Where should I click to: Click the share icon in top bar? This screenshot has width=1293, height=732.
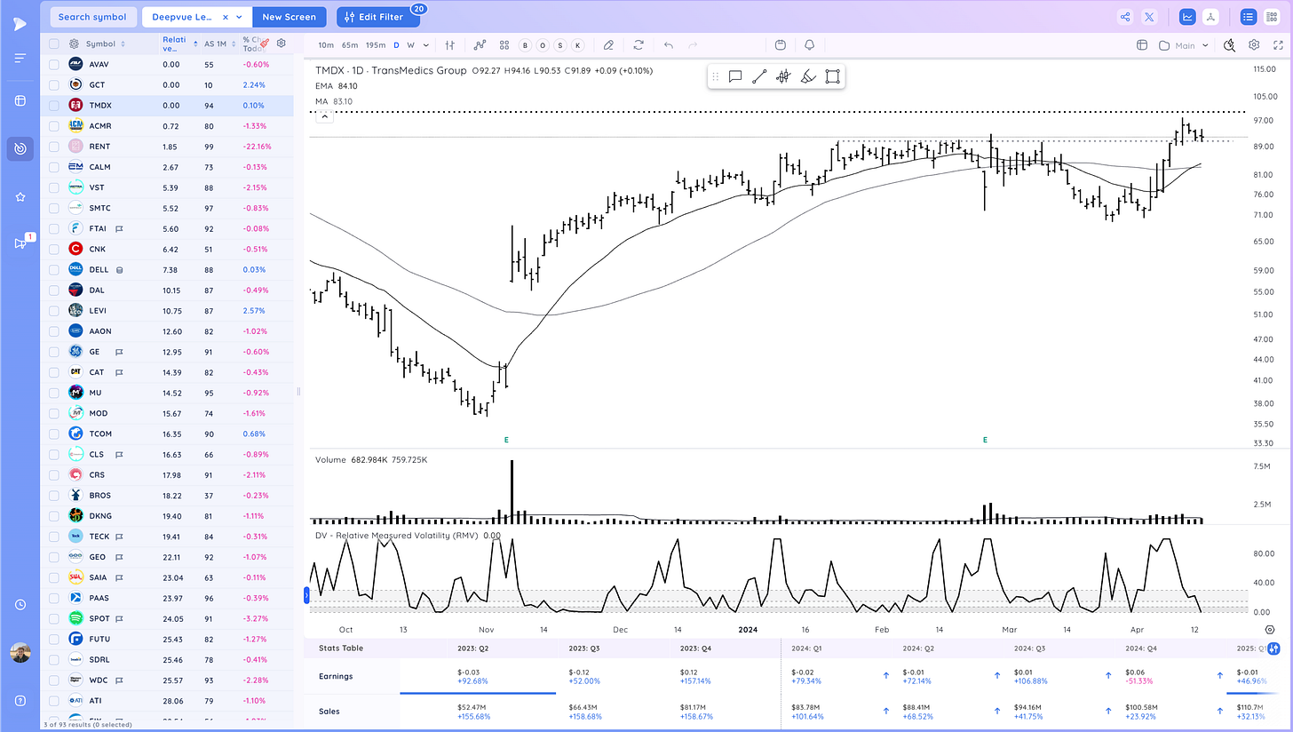[x=1125, y=17]
